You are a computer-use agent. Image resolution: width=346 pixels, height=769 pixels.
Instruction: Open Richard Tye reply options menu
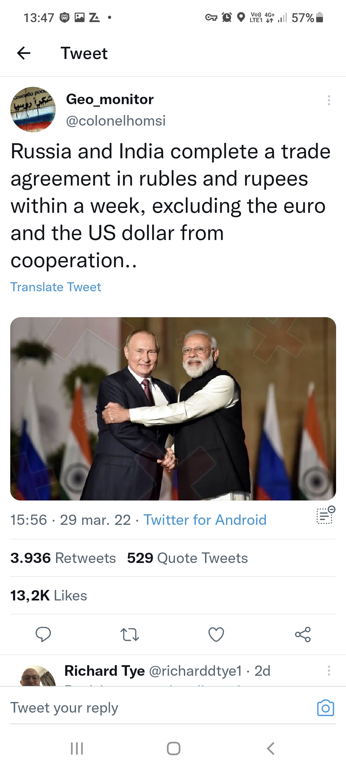point(329,671)
